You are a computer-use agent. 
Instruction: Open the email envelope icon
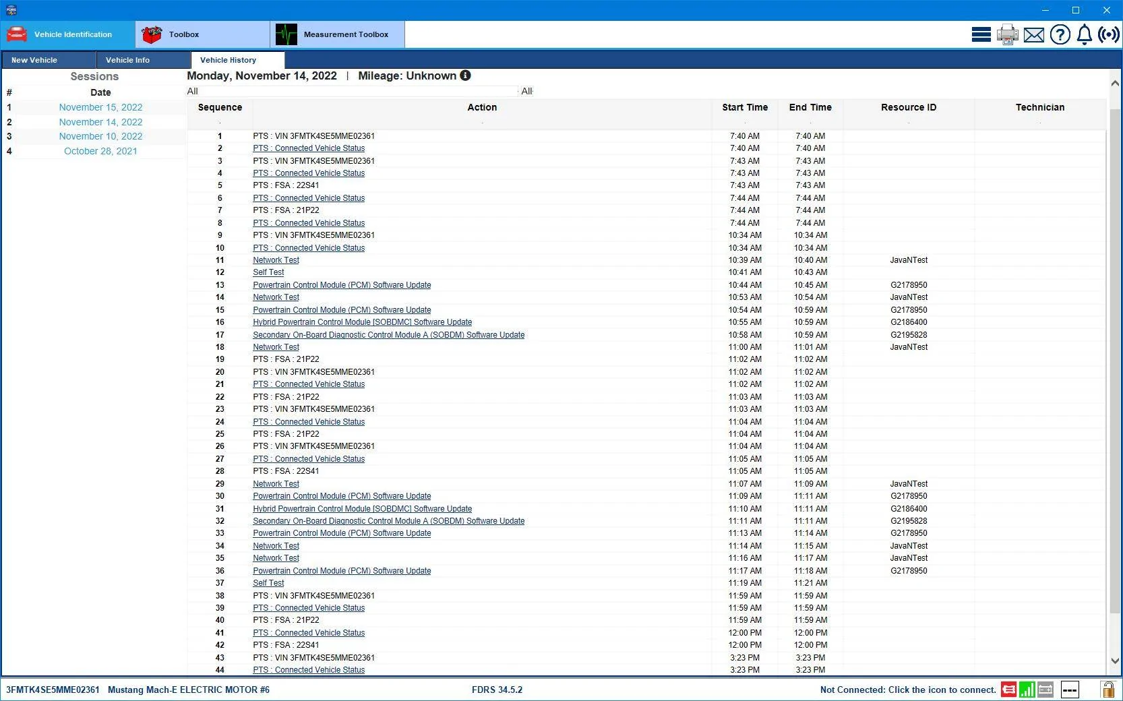tap(1033, 35)
